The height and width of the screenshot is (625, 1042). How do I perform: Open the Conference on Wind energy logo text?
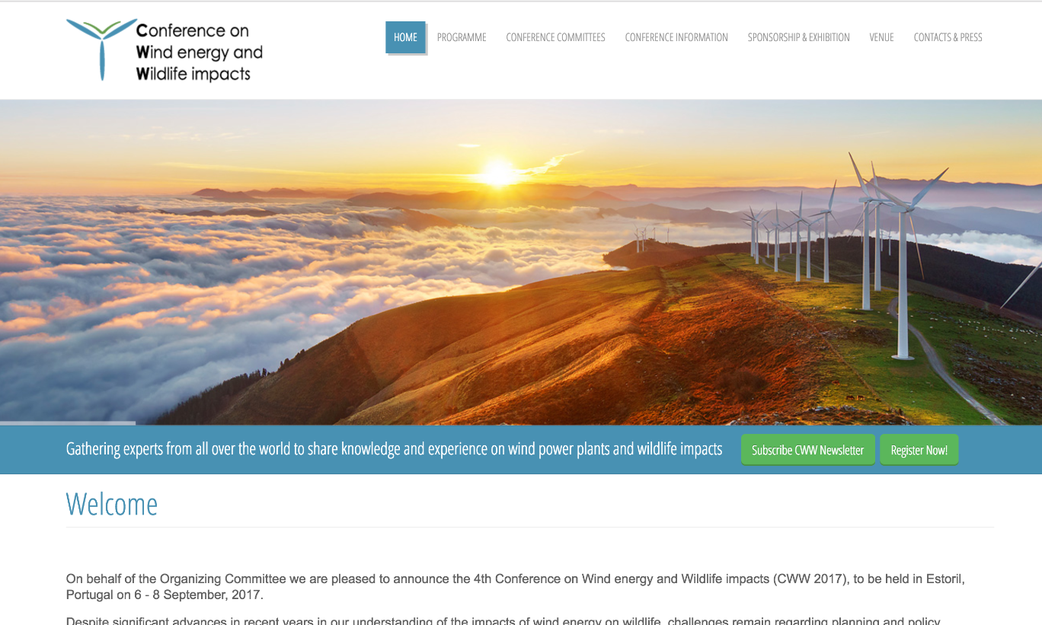click(199, 52)
